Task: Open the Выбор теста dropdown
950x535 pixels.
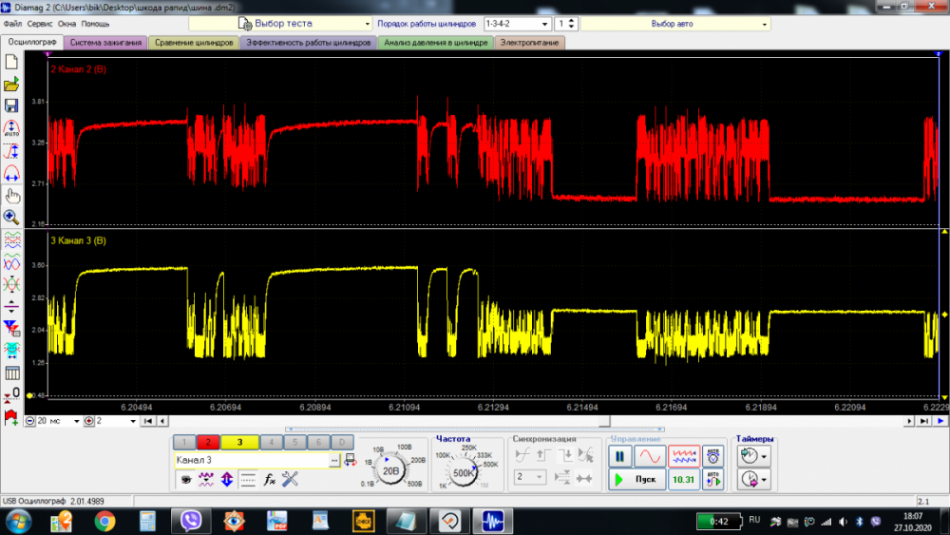Action: (x=280, y=23)
